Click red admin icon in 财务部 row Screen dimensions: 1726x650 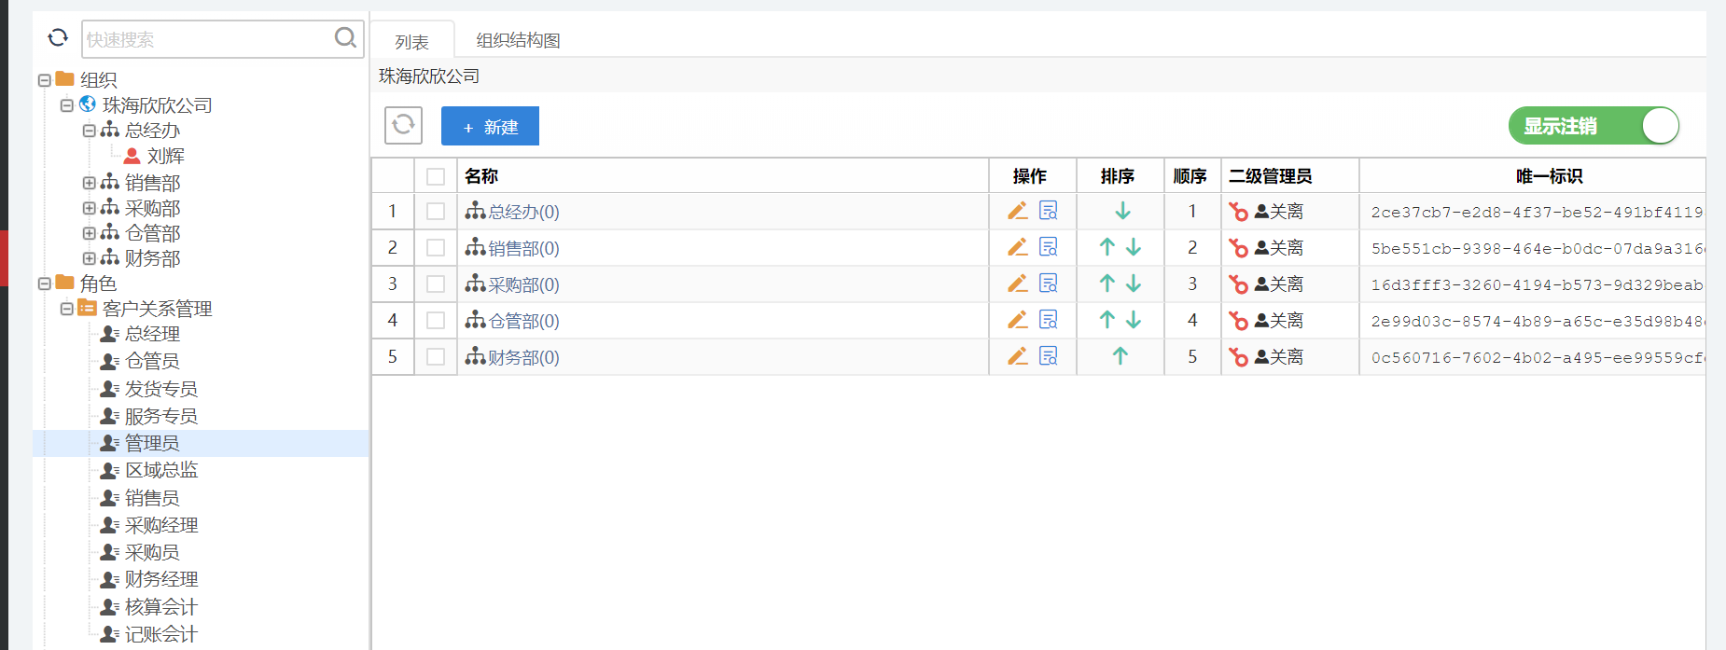pos(1238,357)
